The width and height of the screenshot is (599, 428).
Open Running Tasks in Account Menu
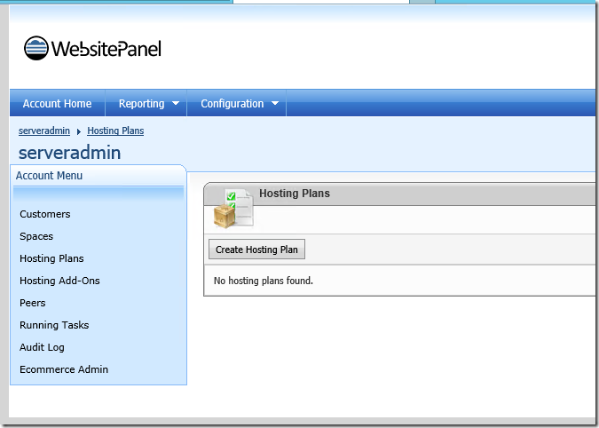[54, 325]
